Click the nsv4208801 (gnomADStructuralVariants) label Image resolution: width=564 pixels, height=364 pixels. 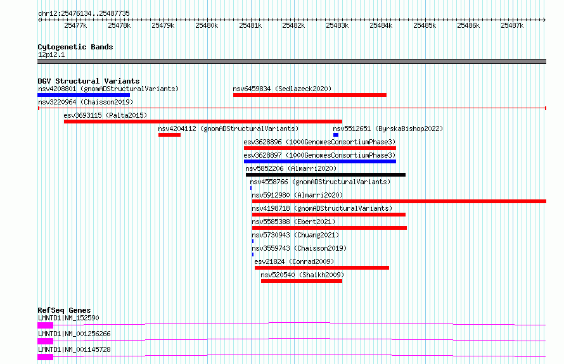point(108,89)
